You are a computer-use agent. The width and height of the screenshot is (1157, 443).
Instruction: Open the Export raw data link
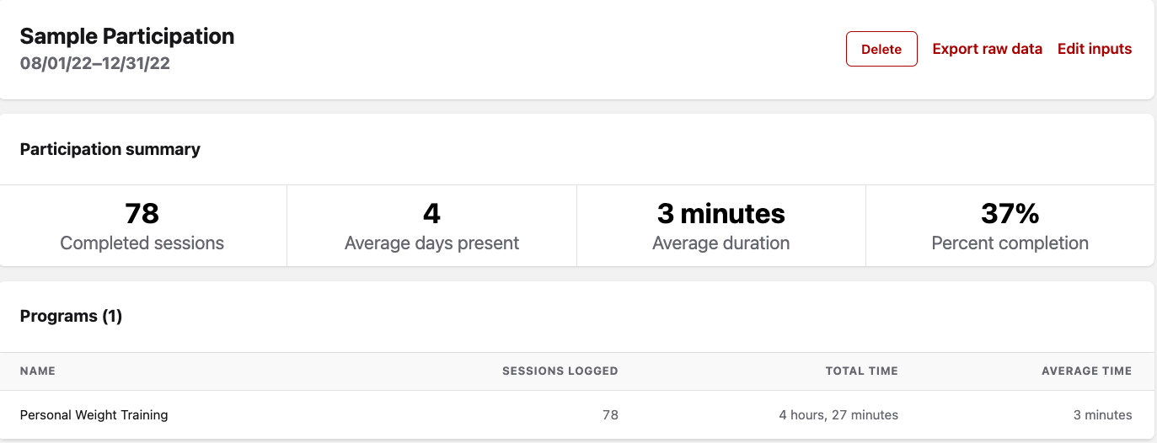[x=987, y=49]
